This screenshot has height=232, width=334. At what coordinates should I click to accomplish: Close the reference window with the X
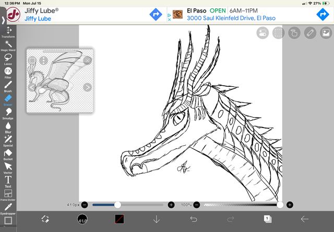[x=87, y=61]
